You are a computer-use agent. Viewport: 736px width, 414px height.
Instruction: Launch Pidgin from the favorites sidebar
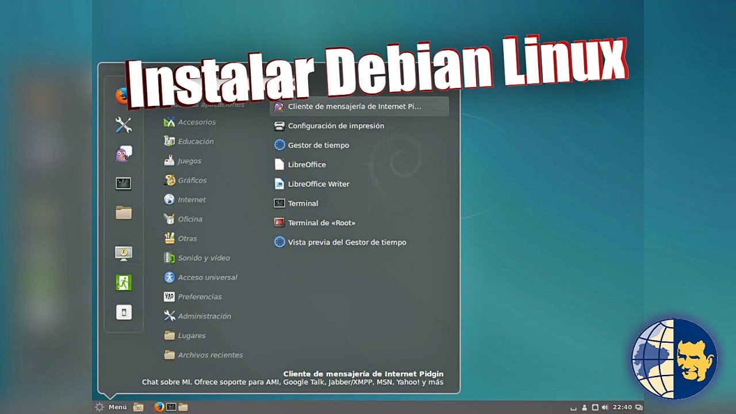tap(124, 154)
